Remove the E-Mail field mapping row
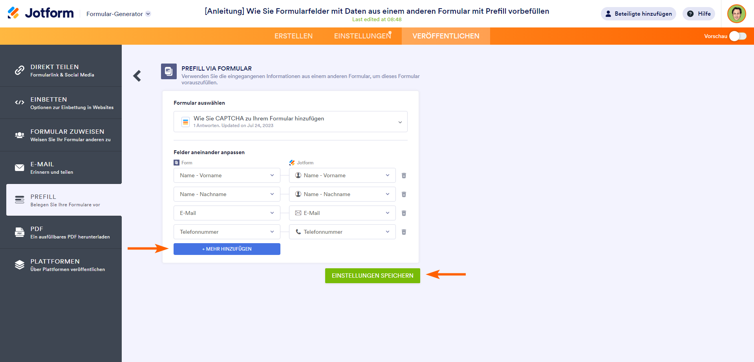The image size is (754, 362). point(404,213)
